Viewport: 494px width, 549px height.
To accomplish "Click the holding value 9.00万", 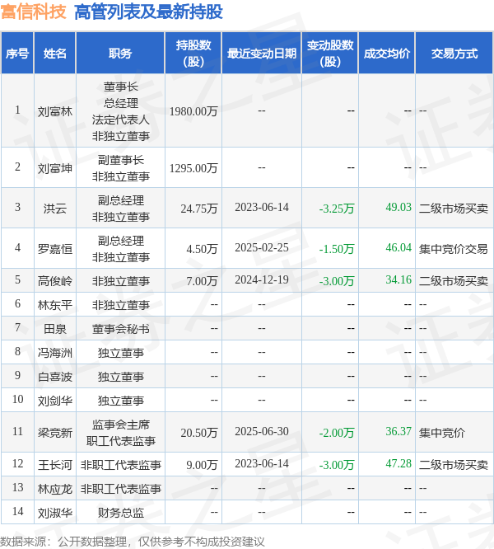I will pos(202,465).
